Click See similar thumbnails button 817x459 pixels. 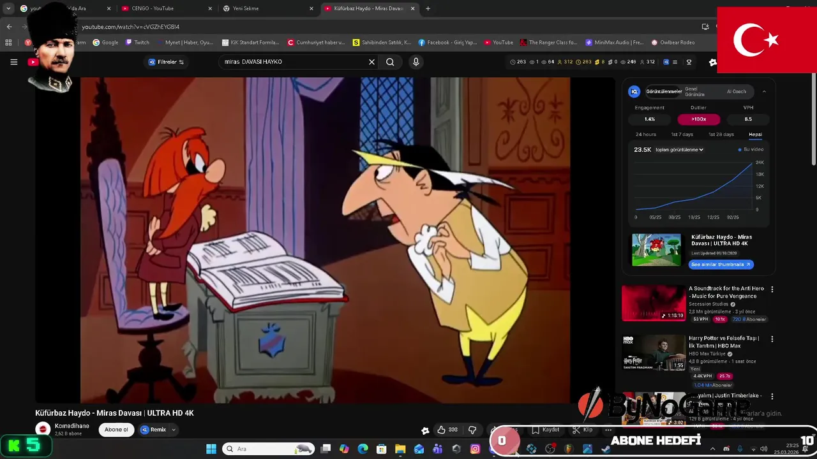click(721, 264)
